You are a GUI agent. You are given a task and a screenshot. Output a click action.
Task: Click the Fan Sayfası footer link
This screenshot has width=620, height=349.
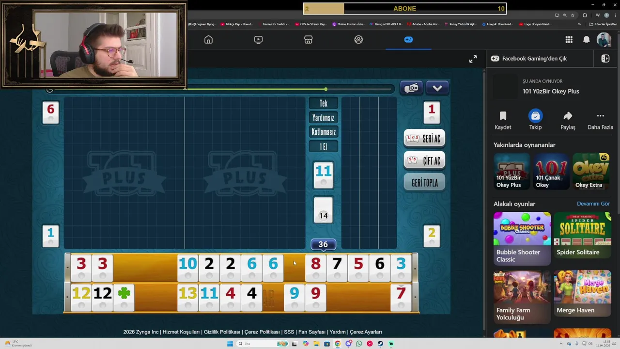[312, 332]
